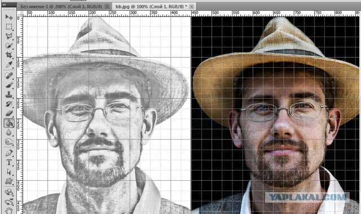Select the 3D Camera Orbit tool
The image size is (361, 214).
(x=9, y=202)
